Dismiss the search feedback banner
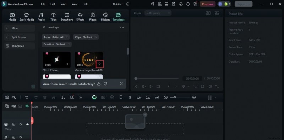This screenshot has height=140, width=284. (121, 84)
